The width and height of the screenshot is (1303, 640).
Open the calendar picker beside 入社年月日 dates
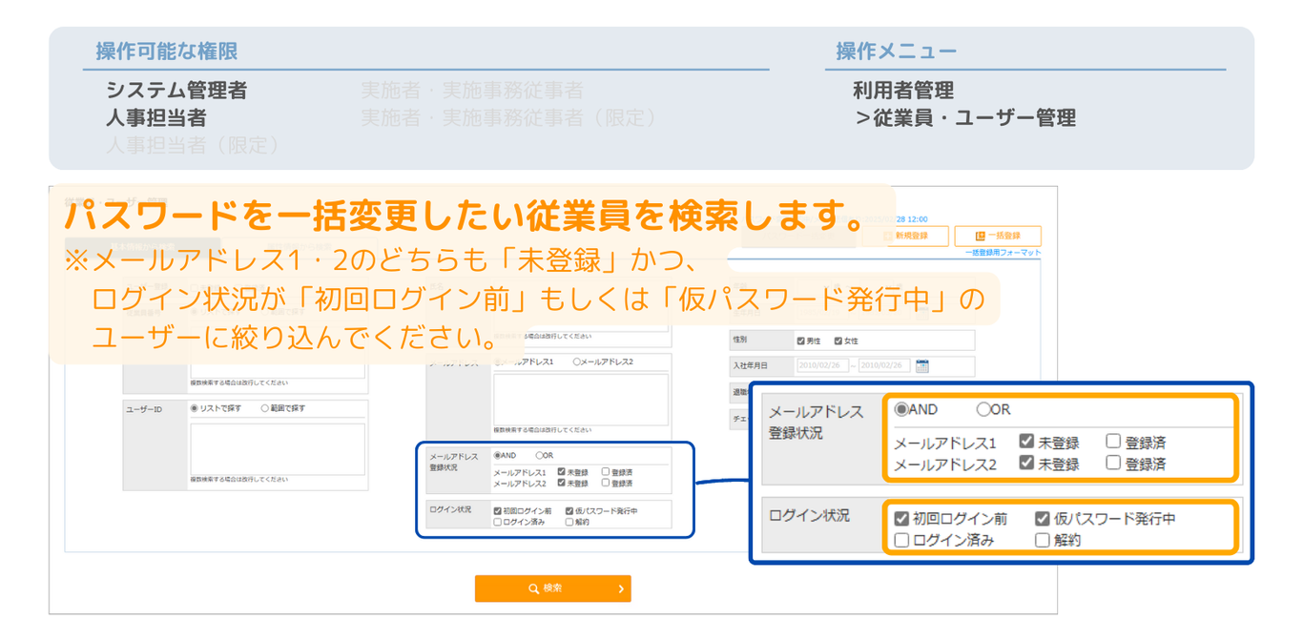(x=922, y=365)
